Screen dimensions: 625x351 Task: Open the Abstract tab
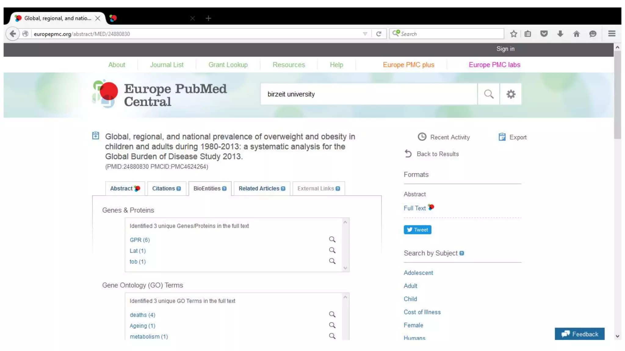(121, 189)
